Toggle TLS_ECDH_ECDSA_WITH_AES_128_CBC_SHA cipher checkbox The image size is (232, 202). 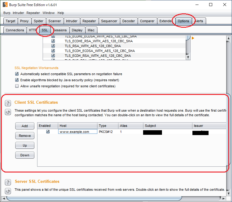tap(53, 51)
